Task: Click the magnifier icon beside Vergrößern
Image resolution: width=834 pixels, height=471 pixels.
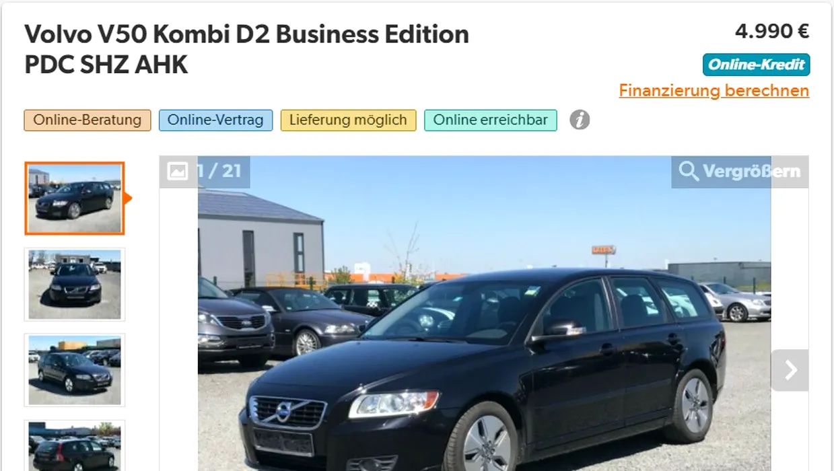Action: coord(689,172)
